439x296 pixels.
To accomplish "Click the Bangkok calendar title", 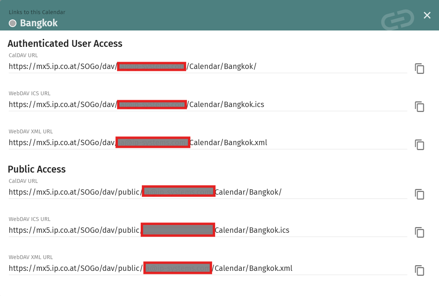I will (39, 23).
